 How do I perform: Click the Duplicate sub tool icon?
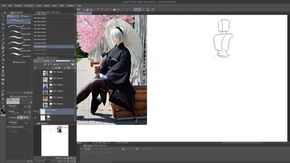click(x=29, y=93)
